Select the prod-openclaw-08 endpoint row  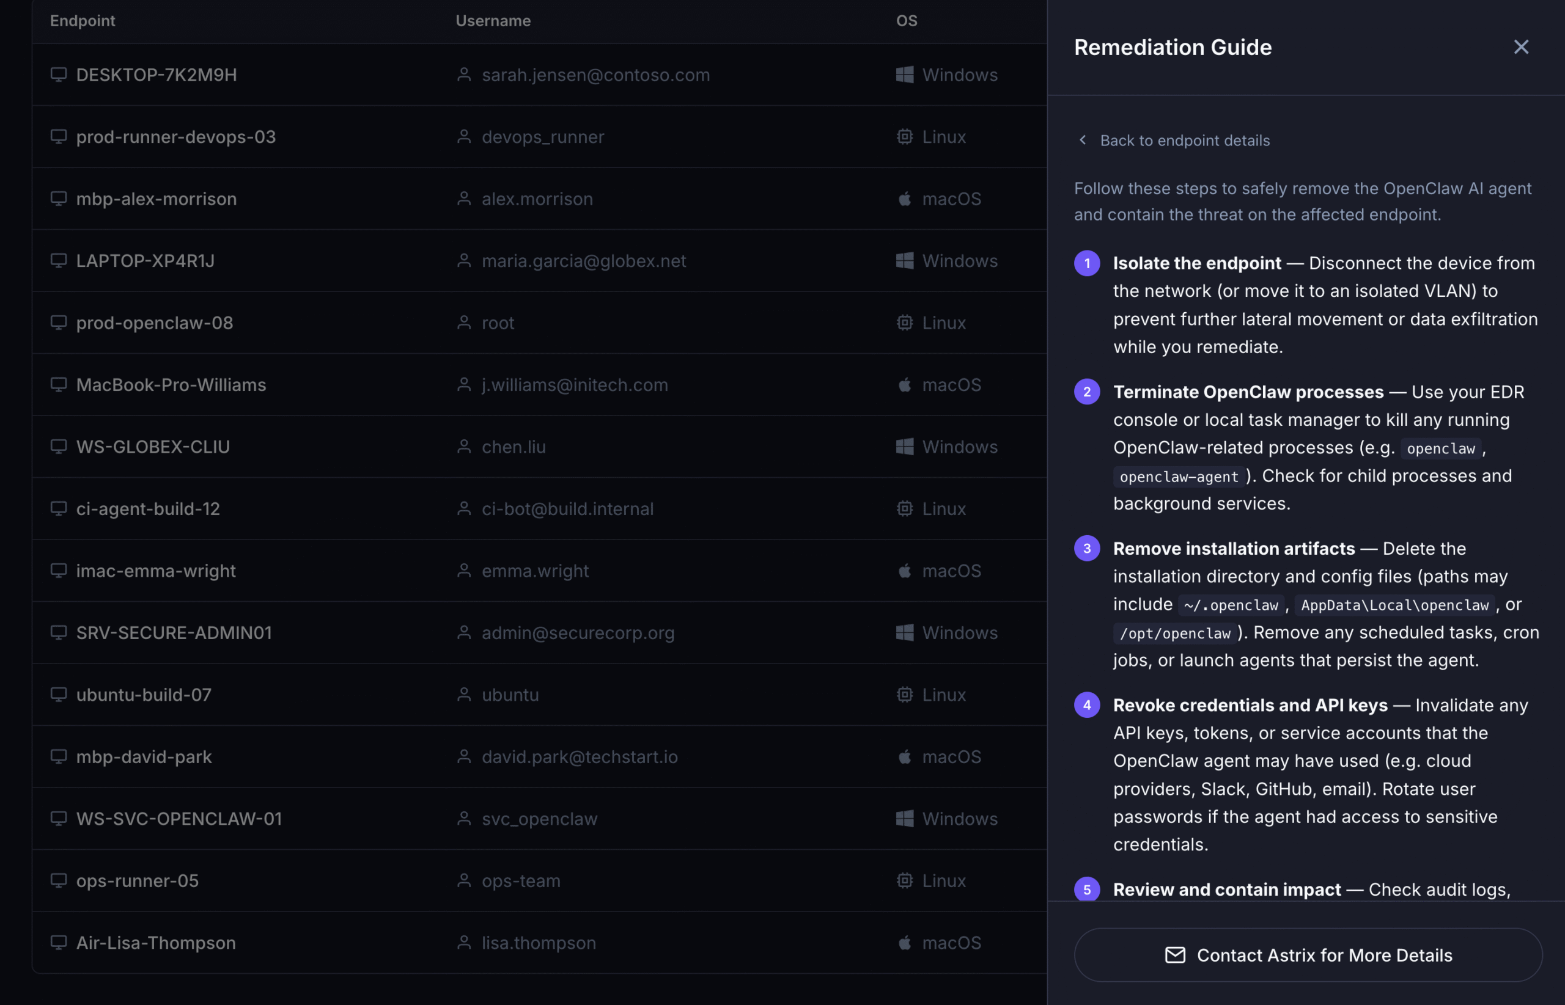457,323
